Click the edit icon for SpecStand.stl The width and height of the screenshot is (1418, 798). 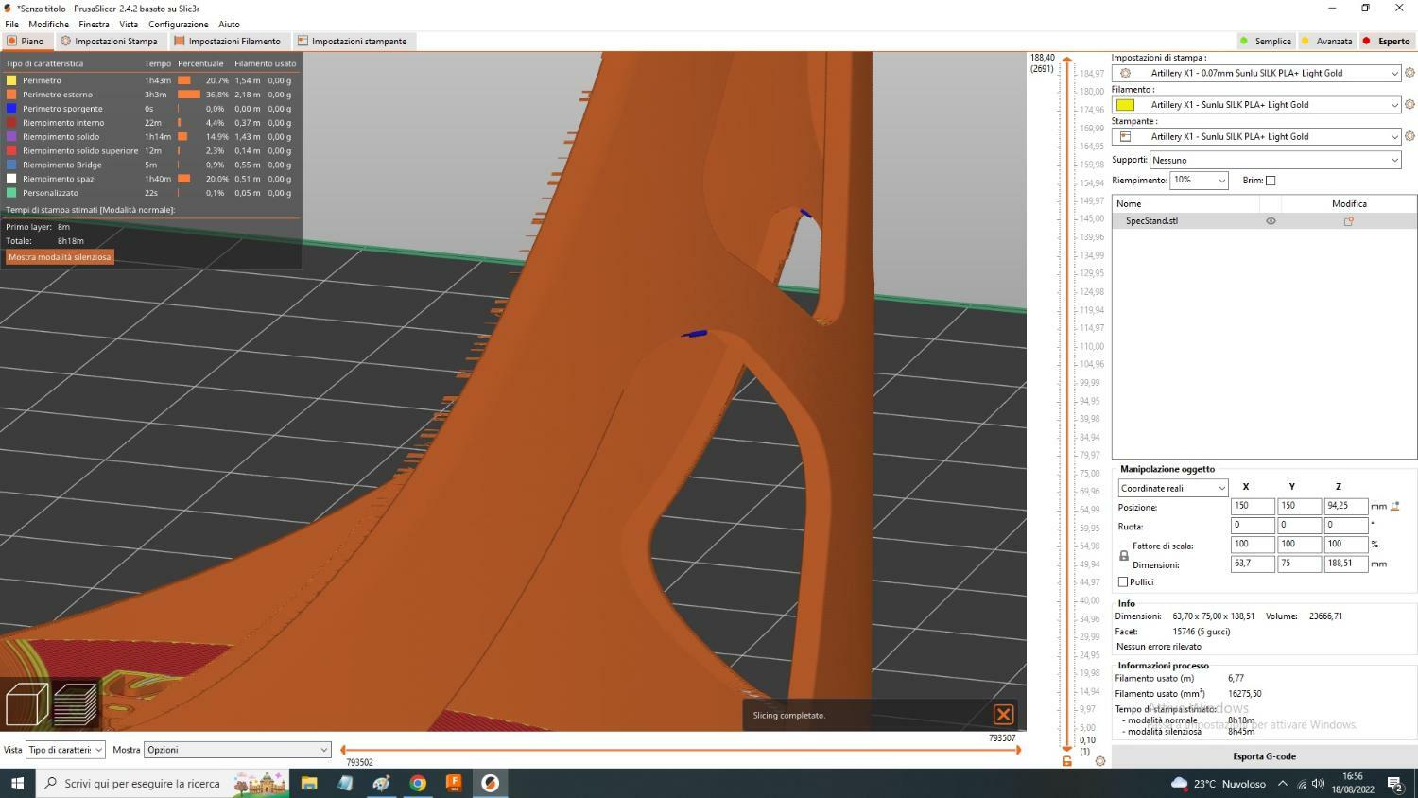[x=1348, y=221]
